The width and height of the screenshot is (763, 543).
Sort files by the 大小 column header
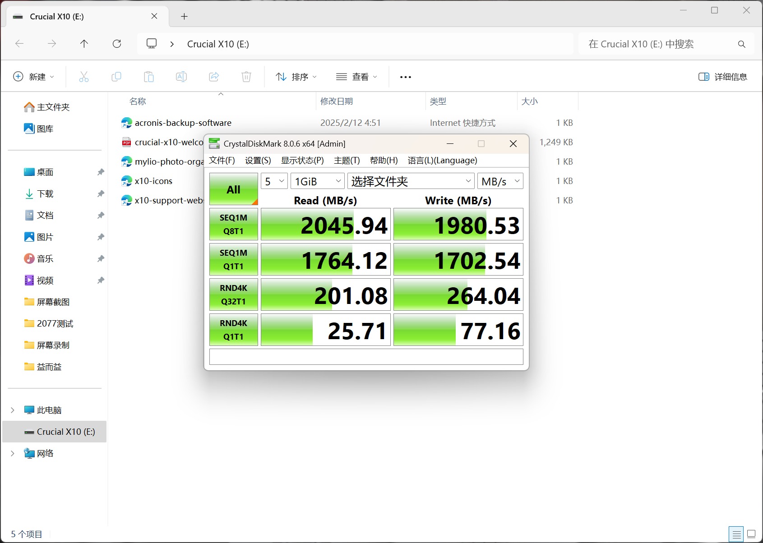(x=530, y=101)
